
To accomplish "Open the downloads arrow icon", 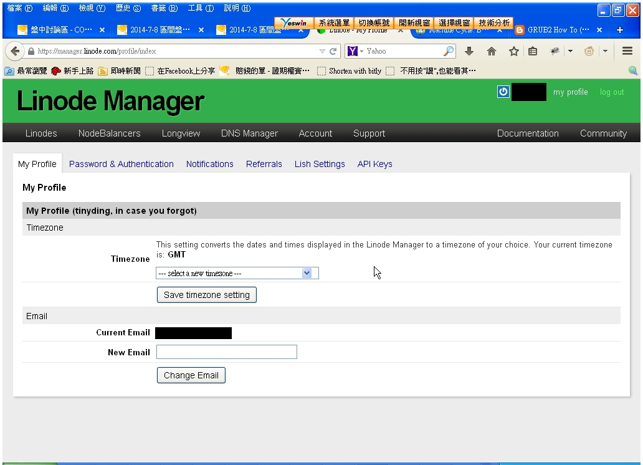I will coord(469,51).
